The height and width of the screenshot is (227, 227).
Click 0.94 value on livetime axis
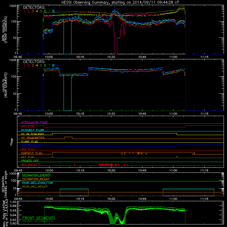coord(13,215)
